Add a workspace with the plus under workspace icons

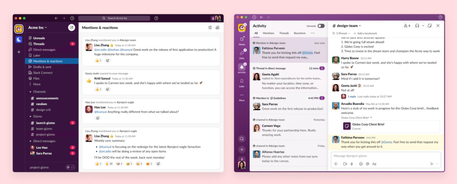(x=19, y=52)
